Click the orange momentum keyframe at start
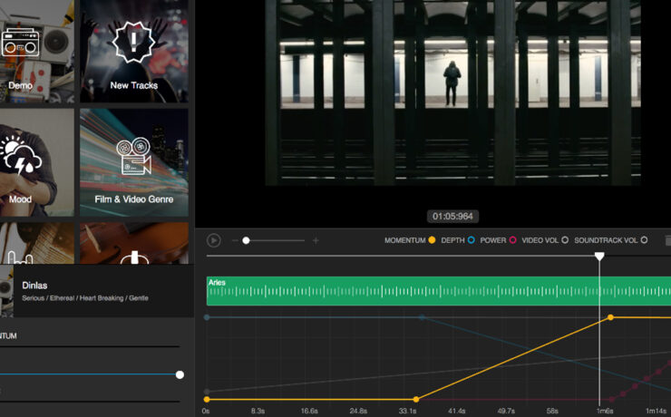This screenshot has height=417, width=671. tap(207, 400)
